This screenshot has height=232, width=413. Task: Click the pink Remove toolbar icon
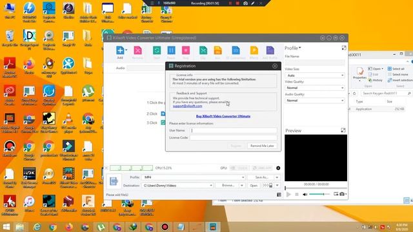click(137, 50)
